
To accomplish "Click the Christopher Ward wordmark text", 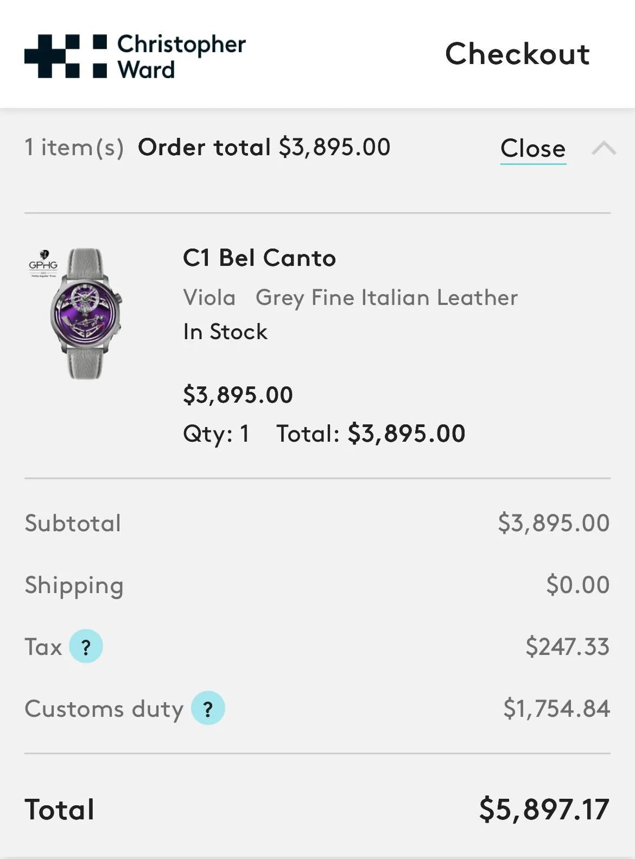I will click(x=181, y=56).
